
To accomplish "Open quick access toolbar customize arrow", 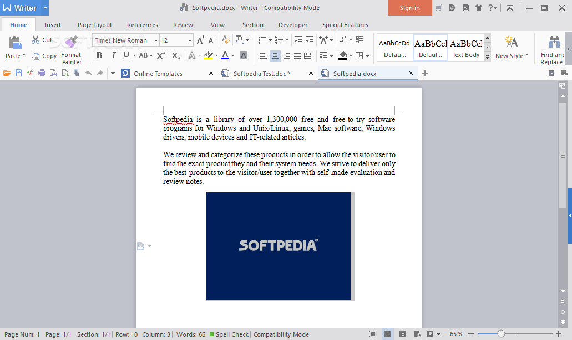I will coord(113,73).
